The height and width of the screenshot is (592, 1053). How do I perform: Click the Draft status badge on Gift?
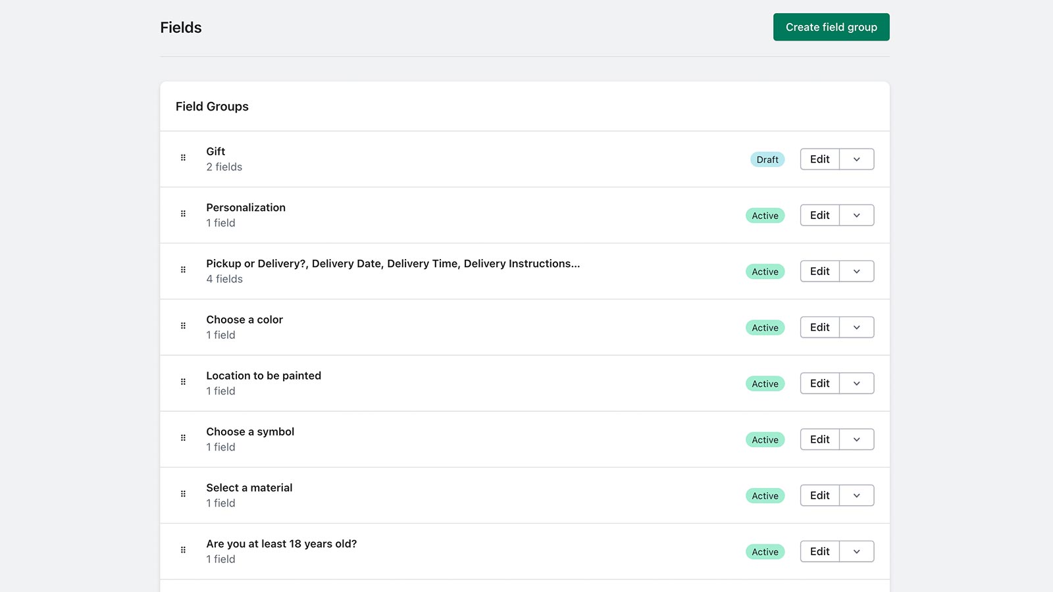click(x=767, y=159)
